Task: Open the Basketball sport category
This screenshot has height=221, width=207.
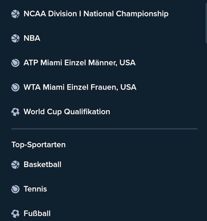Action: pos(42,165)
